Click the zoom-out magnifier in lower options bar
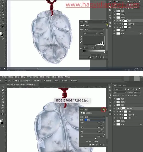The width and height of the screenshot is (143, 152). click(x=9, y=81)
